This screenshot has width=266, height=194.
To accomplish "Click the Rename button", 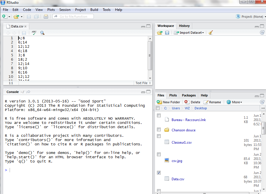I will point(212,102).
